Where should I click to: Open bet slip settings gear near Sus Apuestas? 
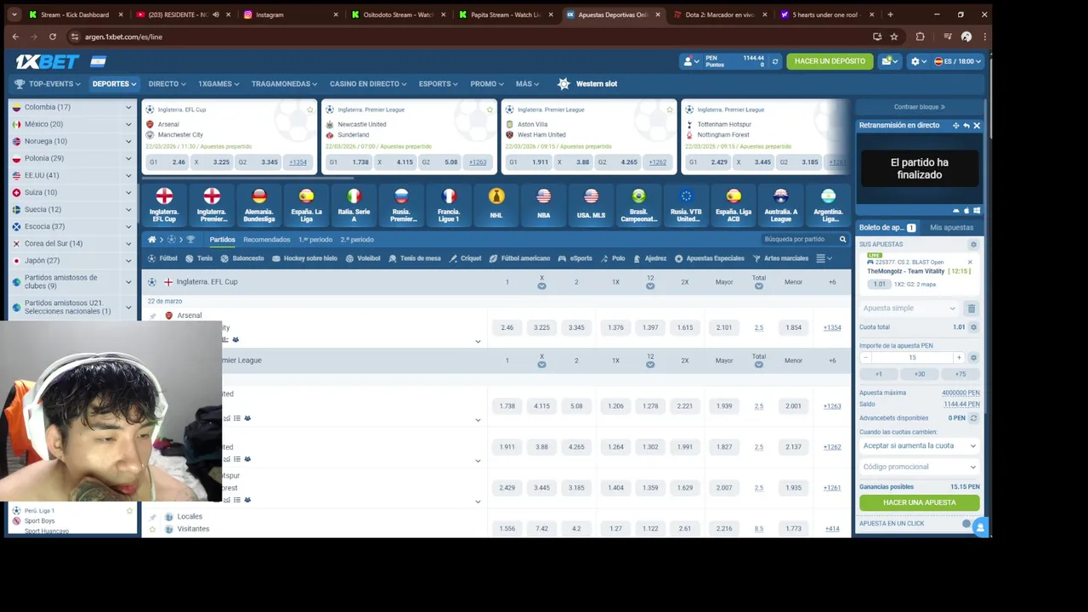tap(973, 245)
